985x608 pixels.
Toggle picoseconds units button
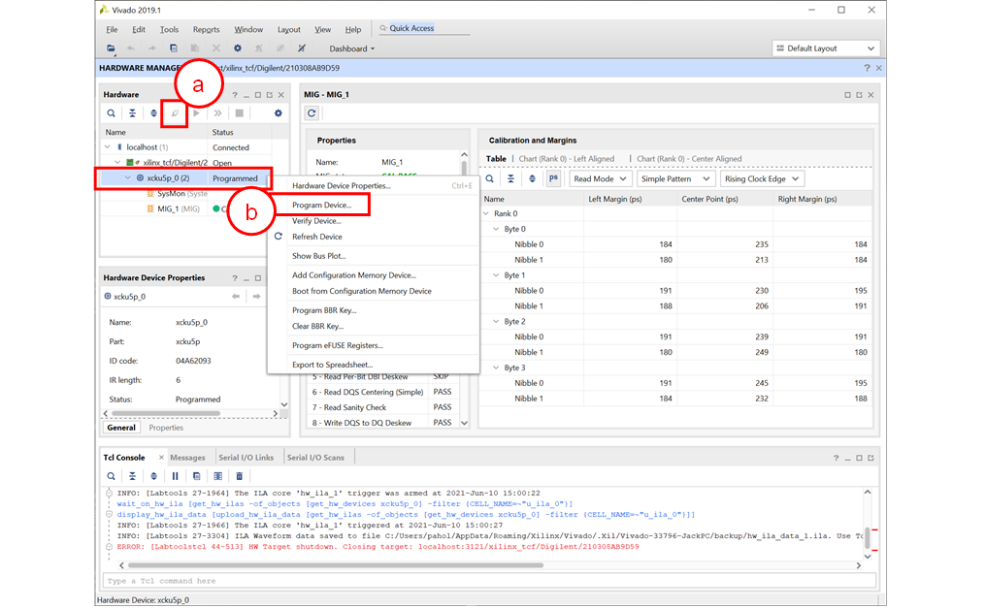[553, 178]
